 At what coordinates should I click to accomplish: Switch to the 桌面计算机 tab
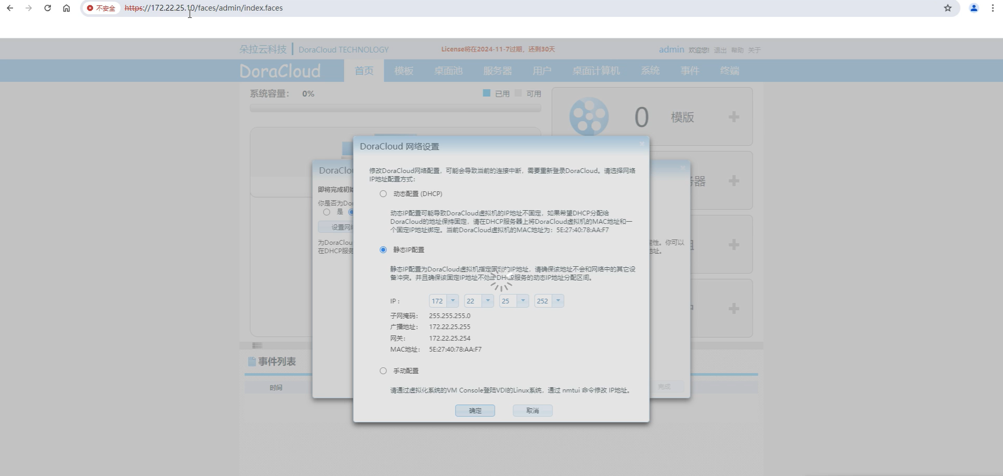(596, 71)
